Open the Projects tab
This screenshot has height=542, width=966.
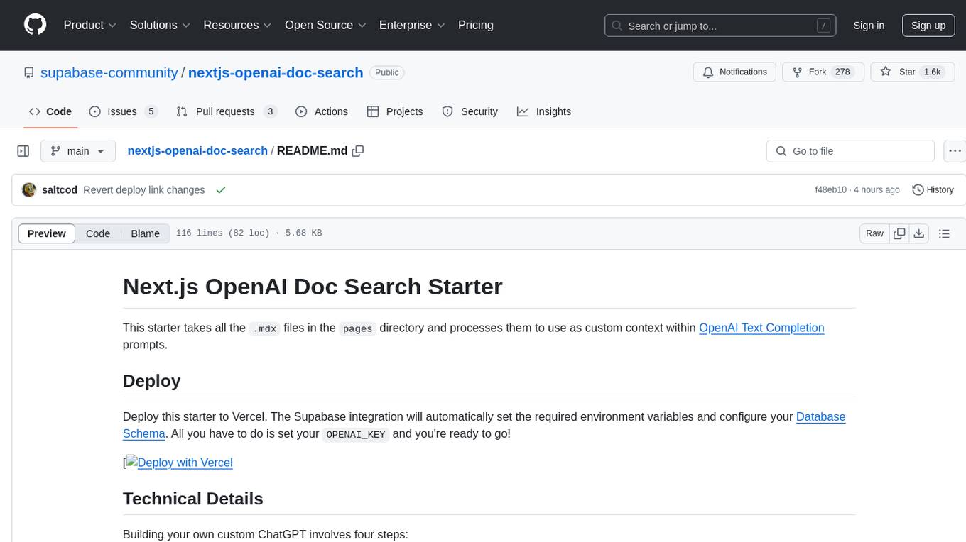(395, 111)
